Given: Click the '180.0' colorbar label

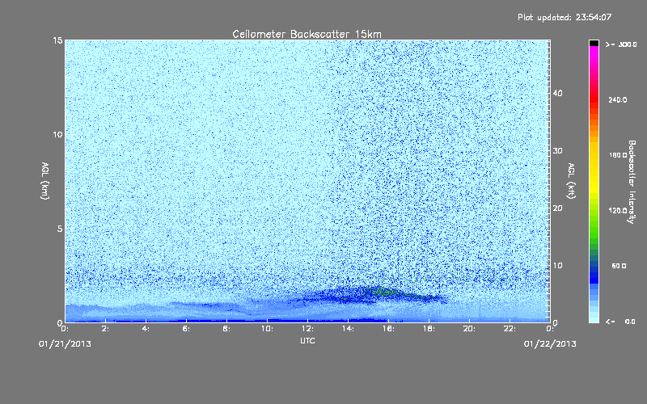Looking at the screenshot, I should [618, 155].
